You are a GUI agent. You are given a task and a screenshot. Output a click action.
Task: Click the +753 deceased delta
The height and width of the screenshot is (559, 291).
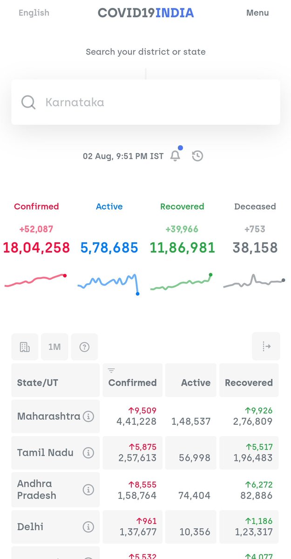[x=255, y=229]
